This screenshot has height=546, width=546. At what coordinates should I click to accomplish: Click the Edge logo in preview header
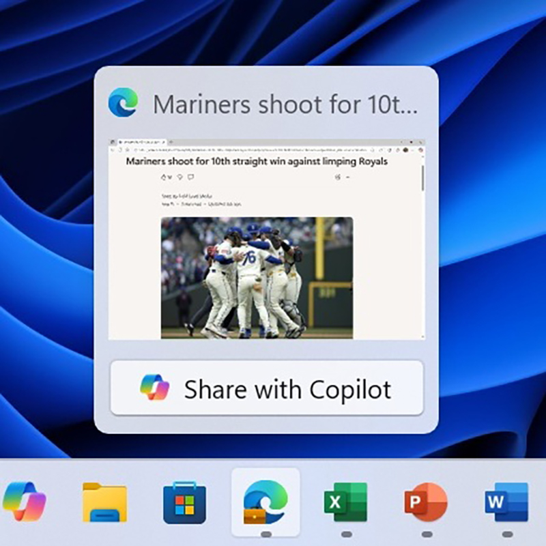coord(123,102)
